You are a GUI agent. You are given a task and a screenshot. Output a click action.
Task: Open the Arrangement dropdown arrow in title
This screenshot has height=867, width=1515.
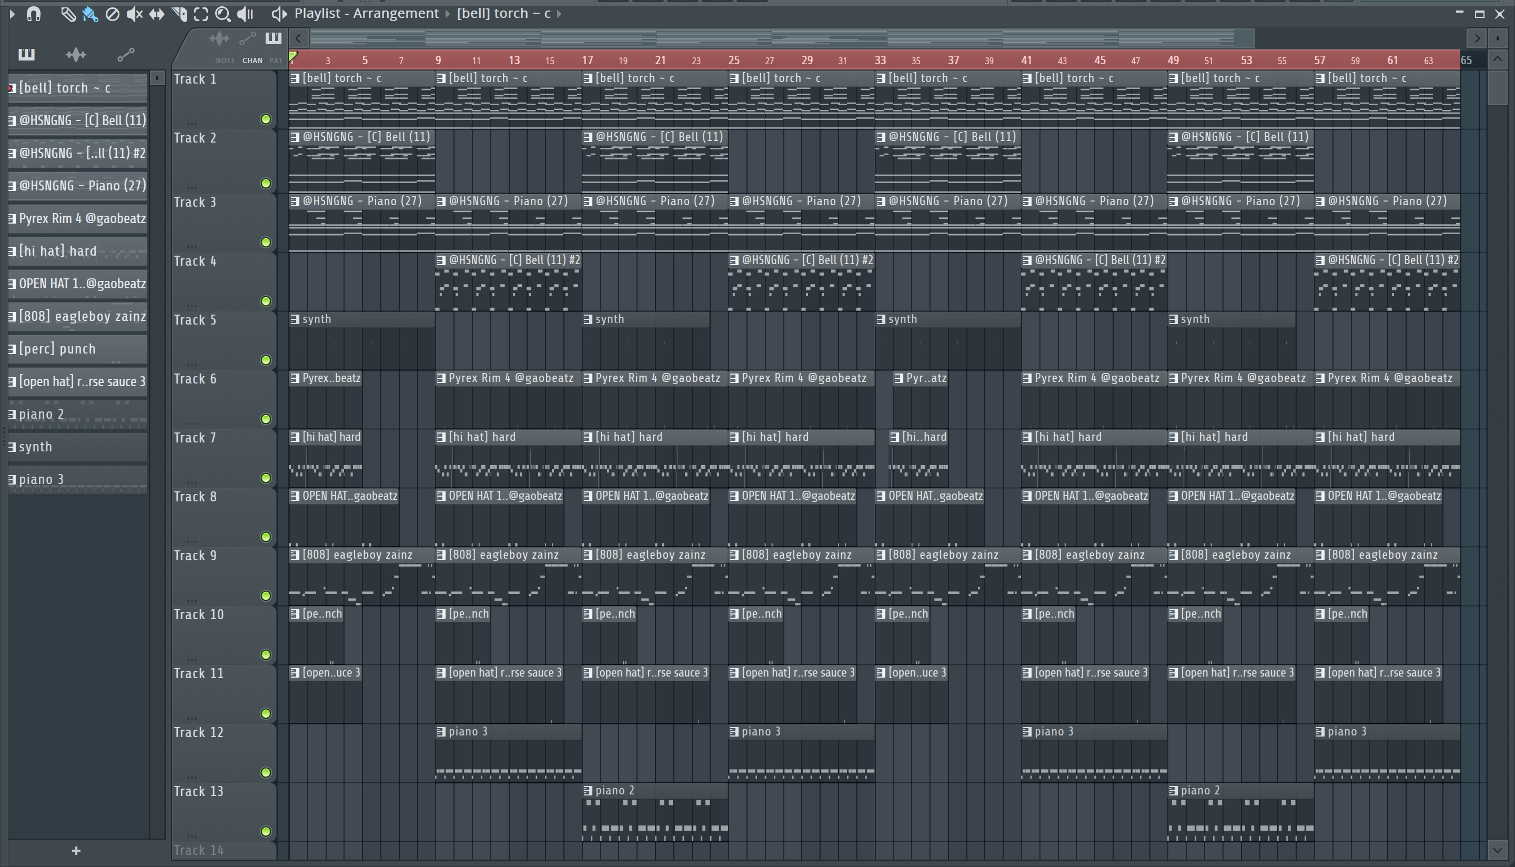point(447,14)
